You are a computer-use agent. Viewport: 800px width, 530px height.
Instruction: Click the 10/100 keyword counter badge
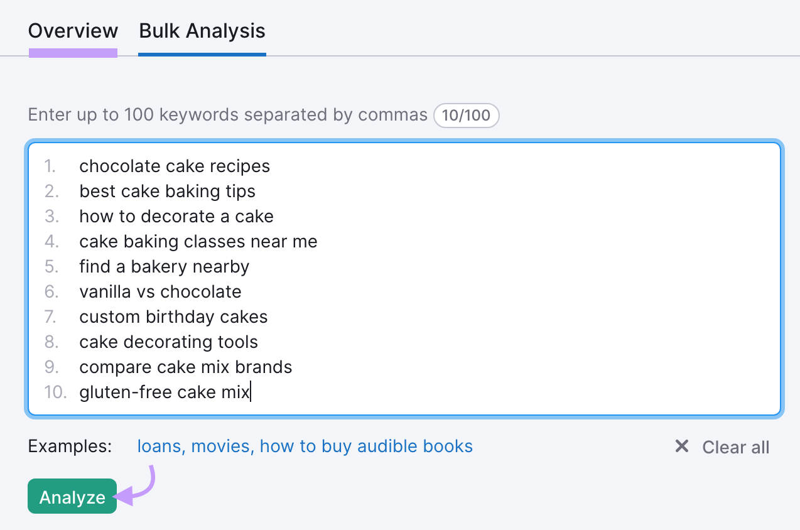(466, 115)
